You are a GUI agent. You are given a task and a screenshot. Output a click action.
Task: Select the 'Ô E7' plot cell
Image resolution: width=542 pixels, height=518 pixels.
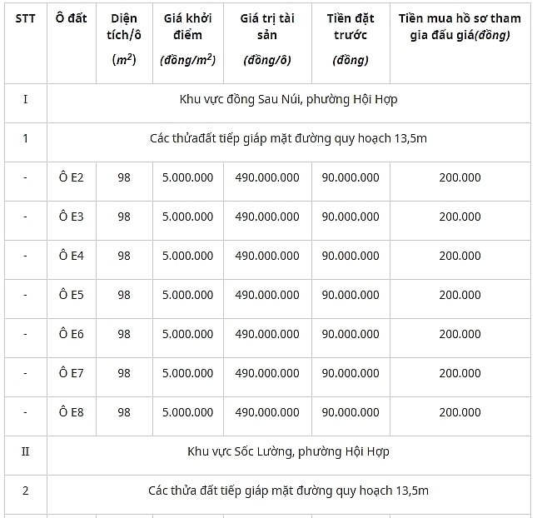point(72,373)
